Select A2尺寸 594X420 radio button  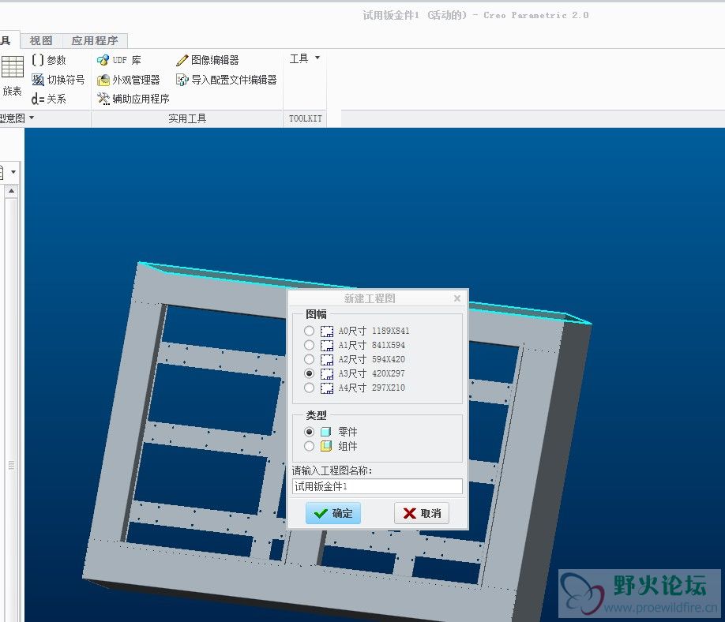click(x=309, y=359)
